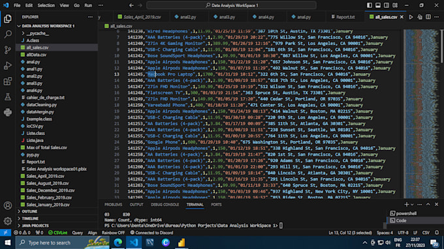The height and width of the screenshot is (249, 444).
Task: Open the UTF-8 encoding selector
Action: click(x=403, y=233)
